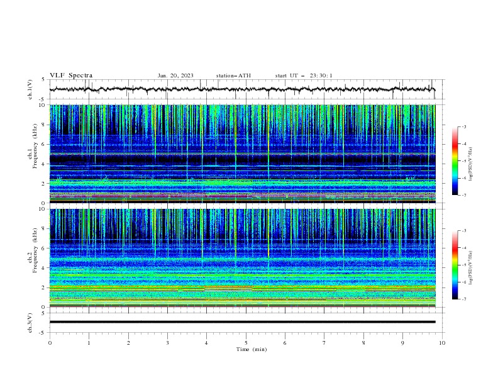Click inside the ch.2 spectrogram panel

[242, 258]
